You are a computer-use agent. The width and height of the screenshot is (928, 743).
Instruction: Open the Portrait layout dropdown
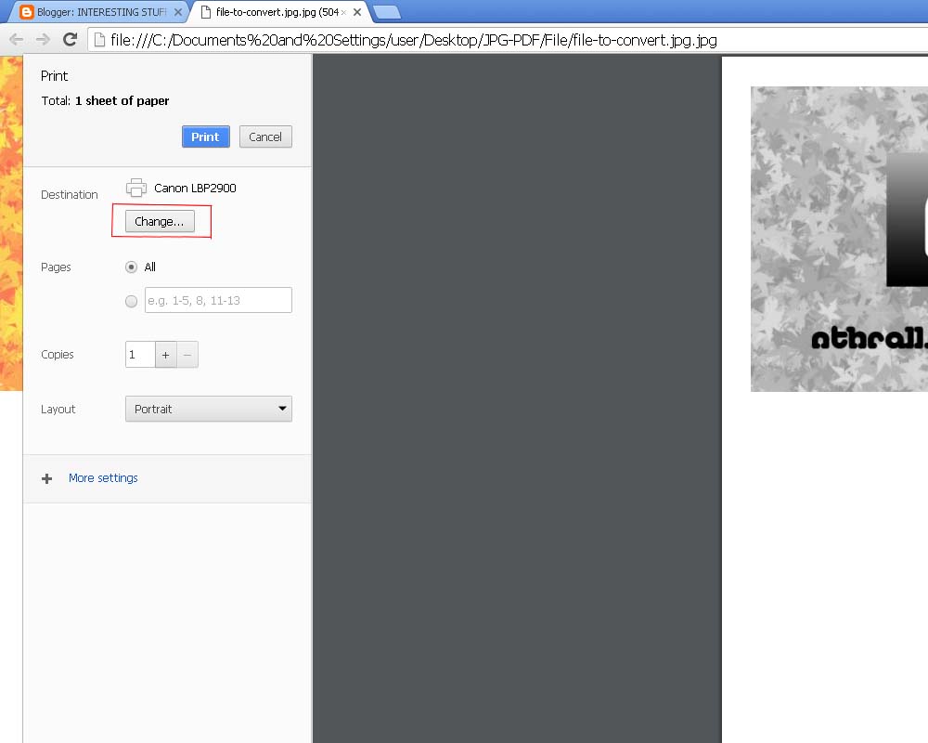(208, 409)
